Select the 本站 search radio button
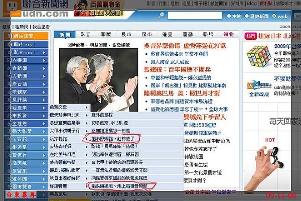This screenshot has height=201, width=301. [229, 16]
